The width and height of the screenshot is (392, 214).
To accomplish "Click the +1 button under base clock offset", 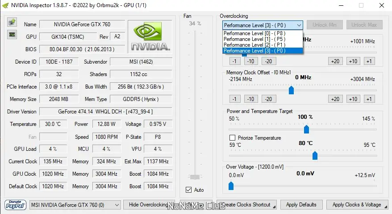I will click(369, 61).
